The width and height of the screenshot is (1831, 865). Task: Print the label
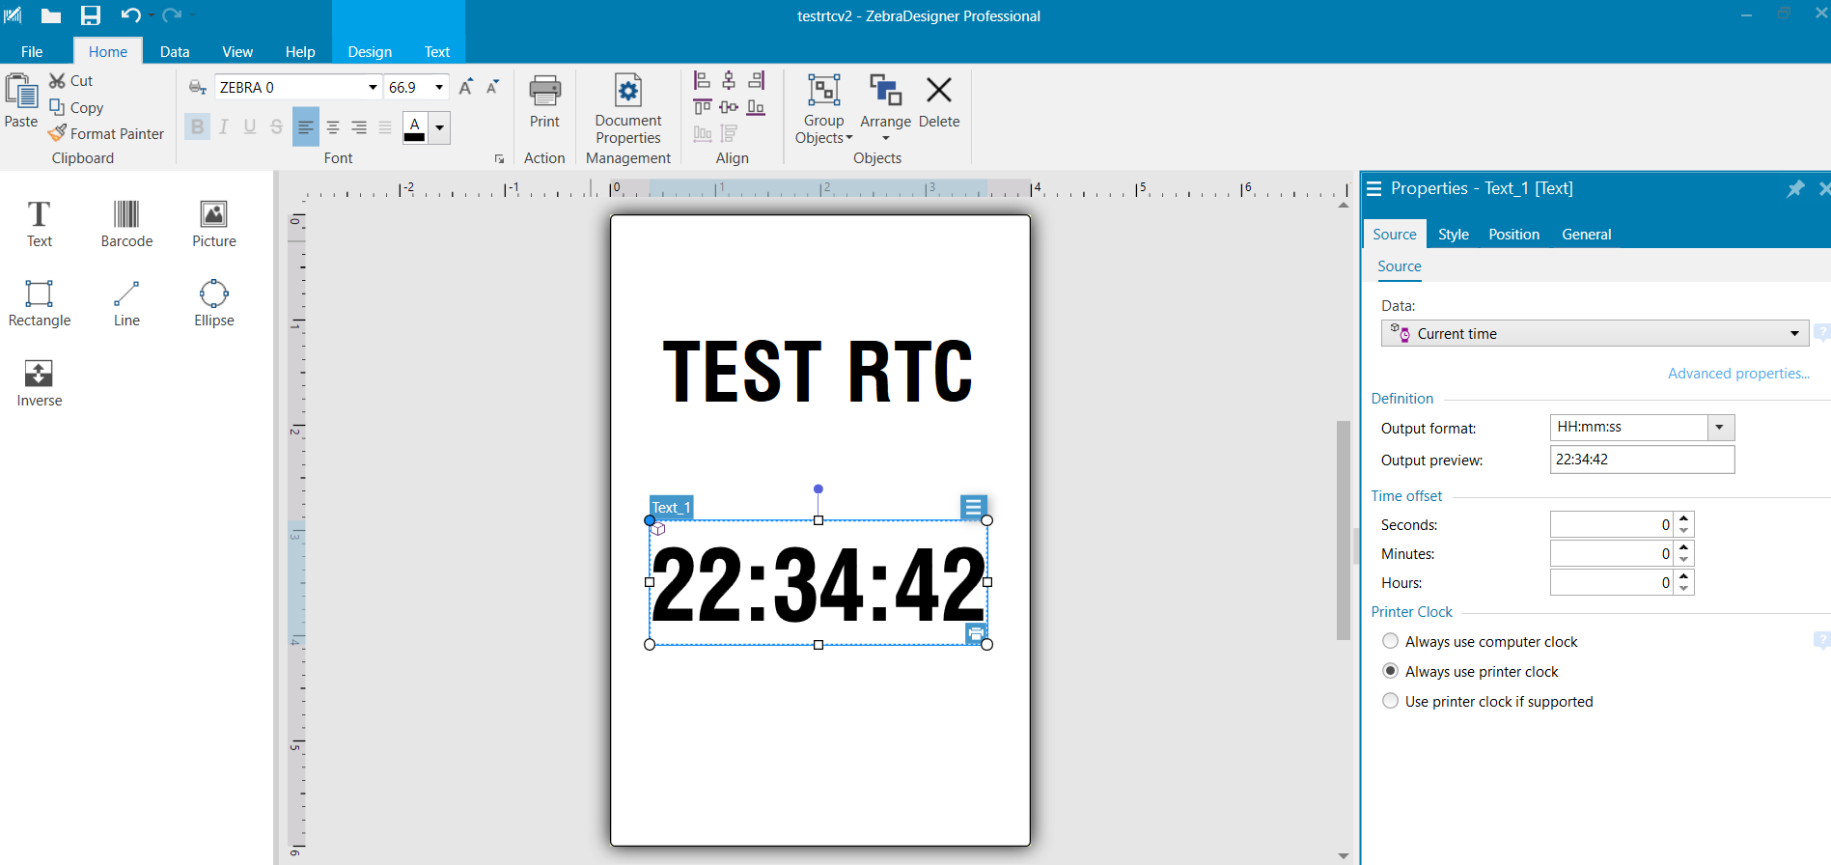[544, 101]
